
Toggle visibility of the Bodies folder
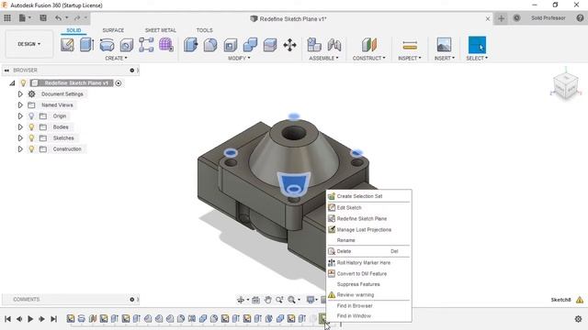tap(31, 127)
